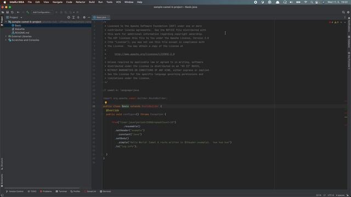This screenshot has width=351, height=197.
Task: Open Services tool window
Action: 105,192
